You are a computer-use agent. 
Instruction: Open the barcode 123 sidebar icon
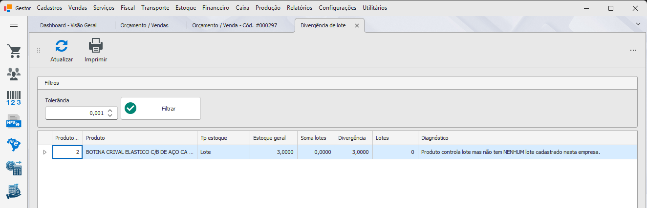(x=14, y=97)
